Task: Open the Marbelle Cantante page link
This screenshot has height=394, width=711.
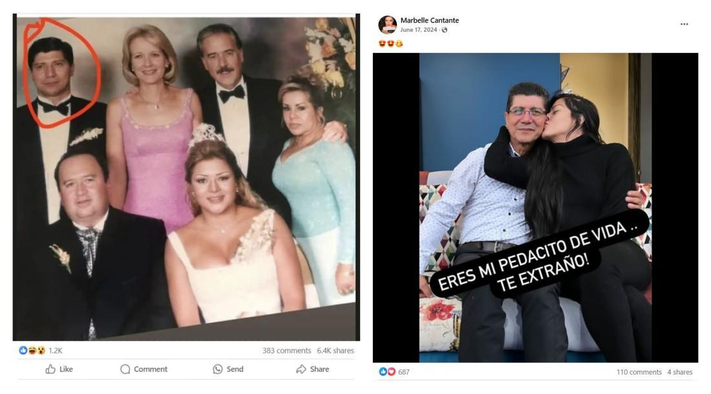Action: 429,21
